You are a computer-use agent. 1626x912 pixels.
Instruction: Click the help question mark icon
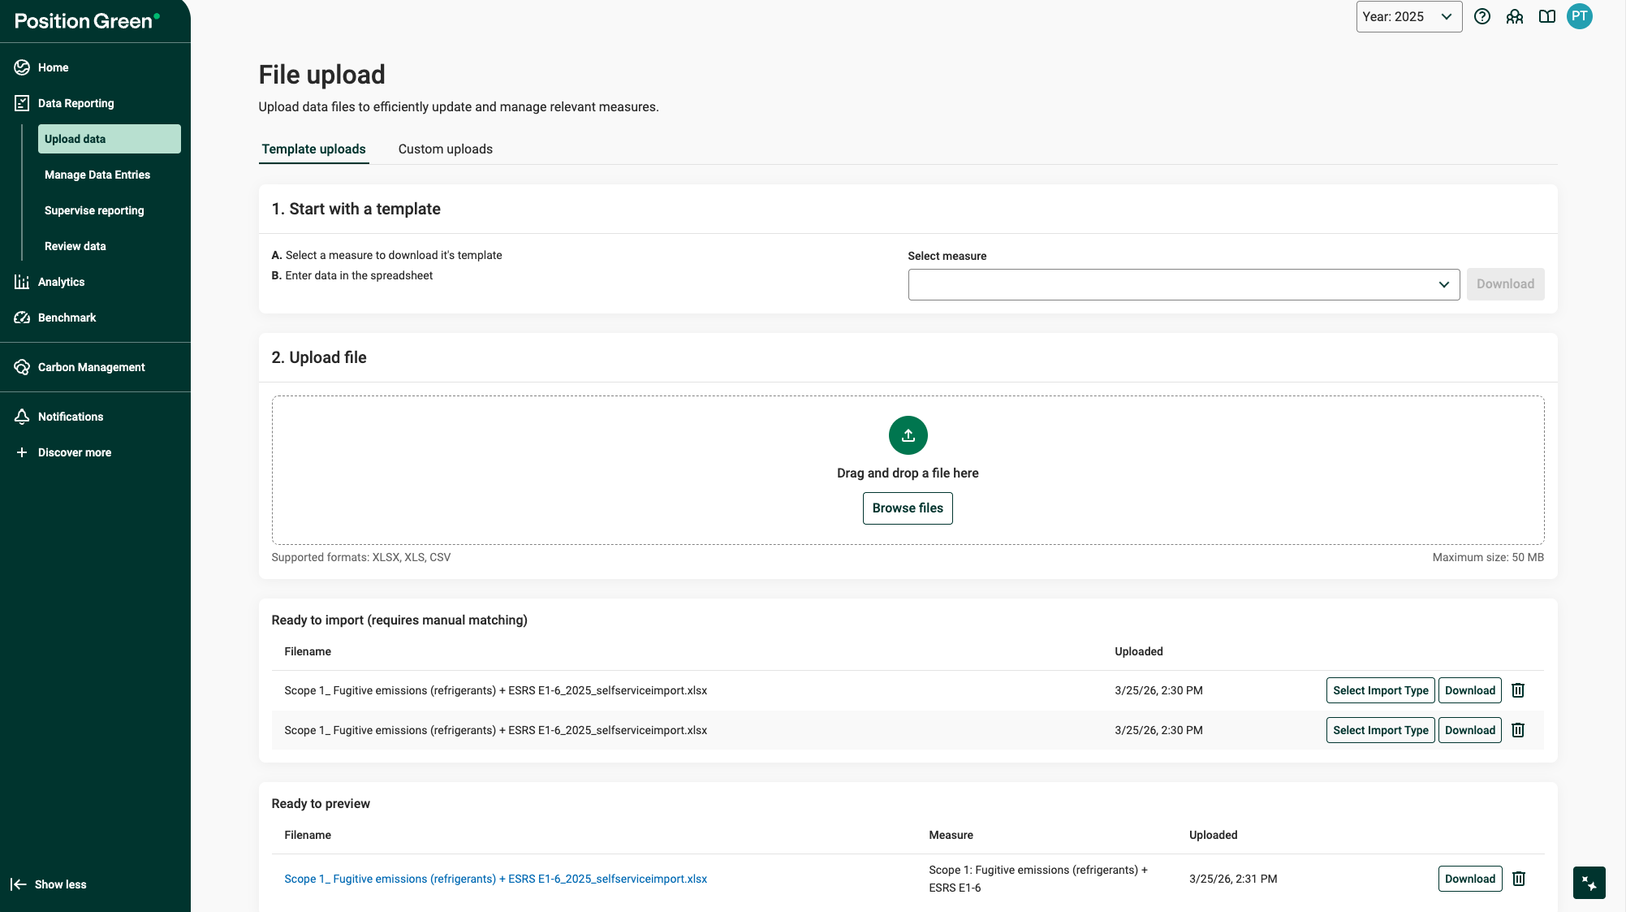coord(1482,16)
